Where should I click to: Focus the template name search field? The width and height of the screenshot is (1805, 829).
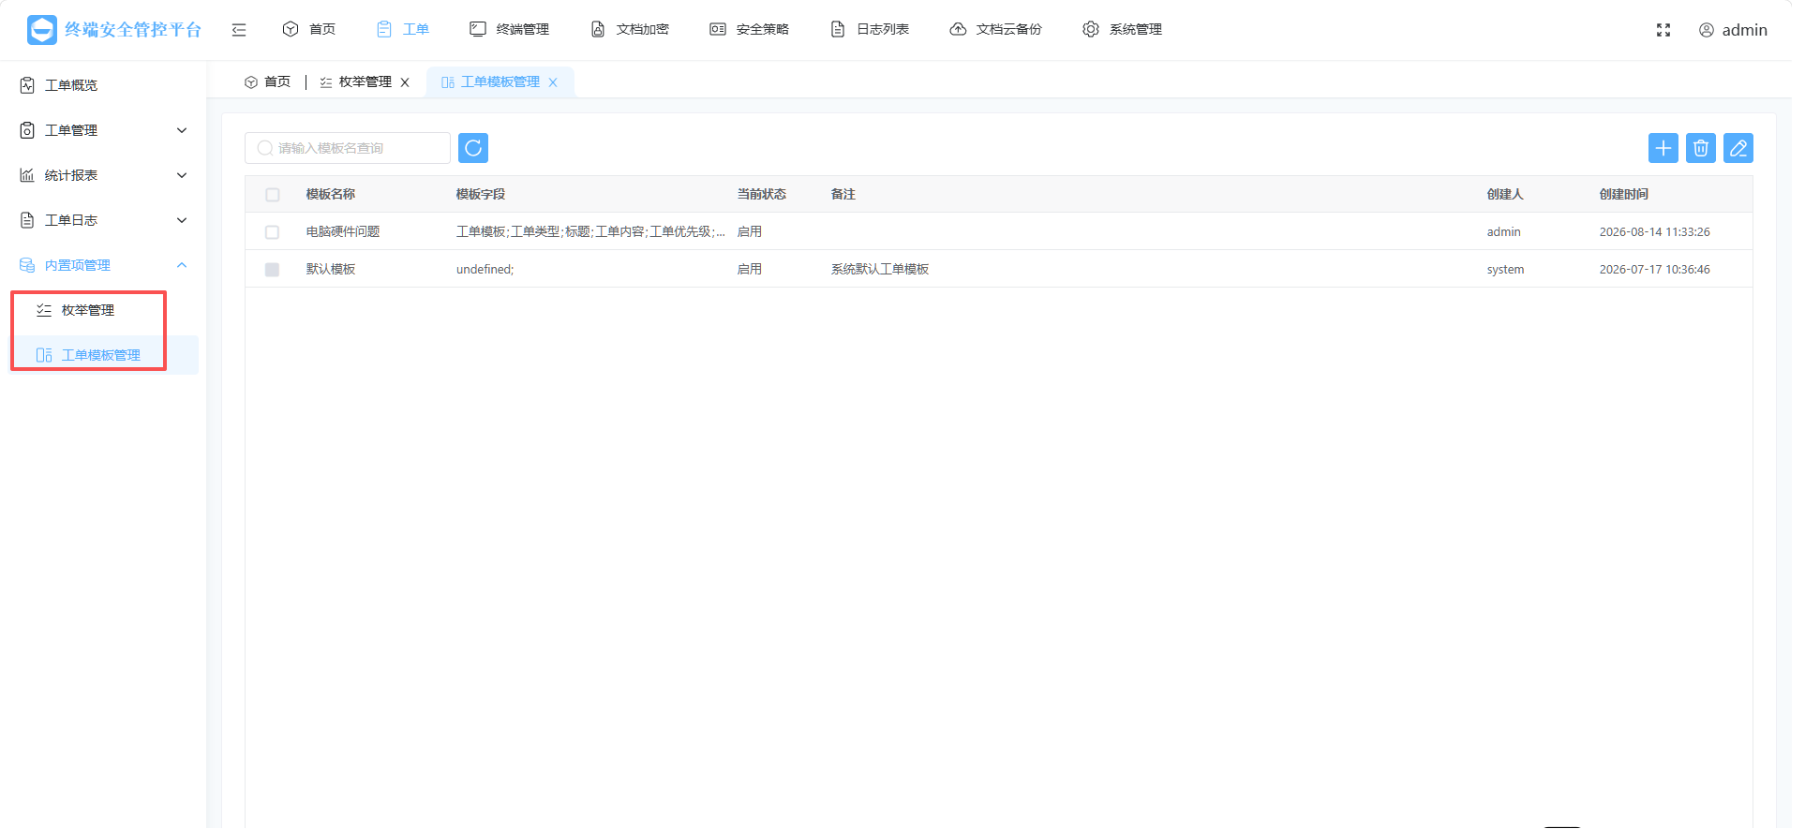pyautogui.click(x=348, y=148)
